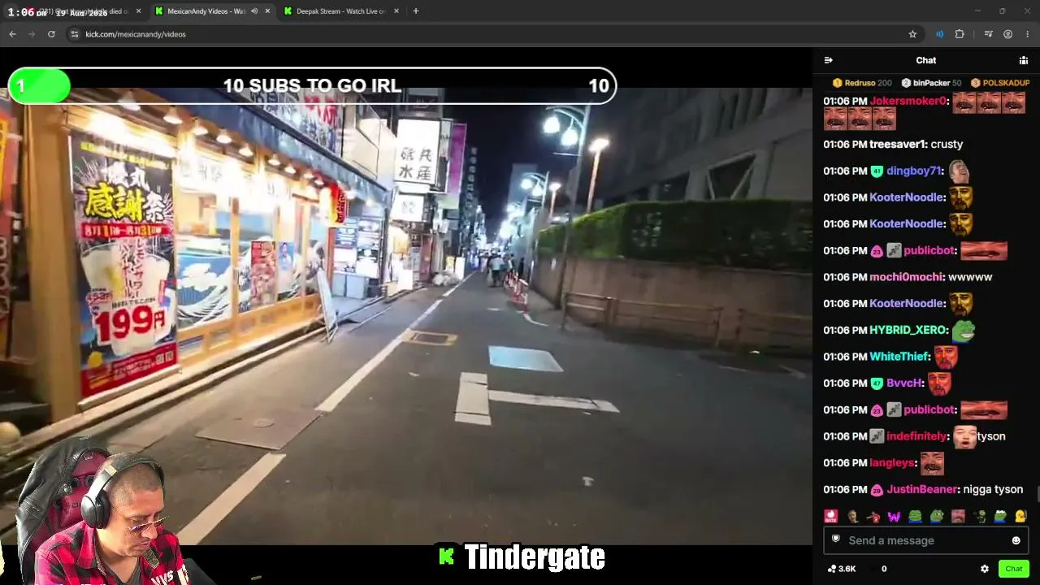
Task: Switch to the Deepak Stream tab
Action: tap(341, 11)
